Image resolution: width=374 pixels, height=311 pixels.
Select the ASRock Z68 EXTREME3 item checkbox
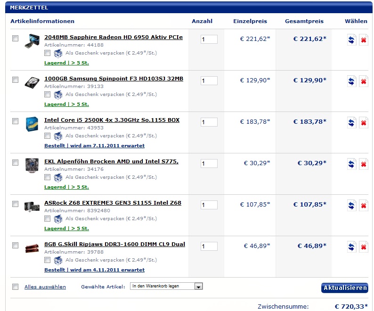coord(15,204)
